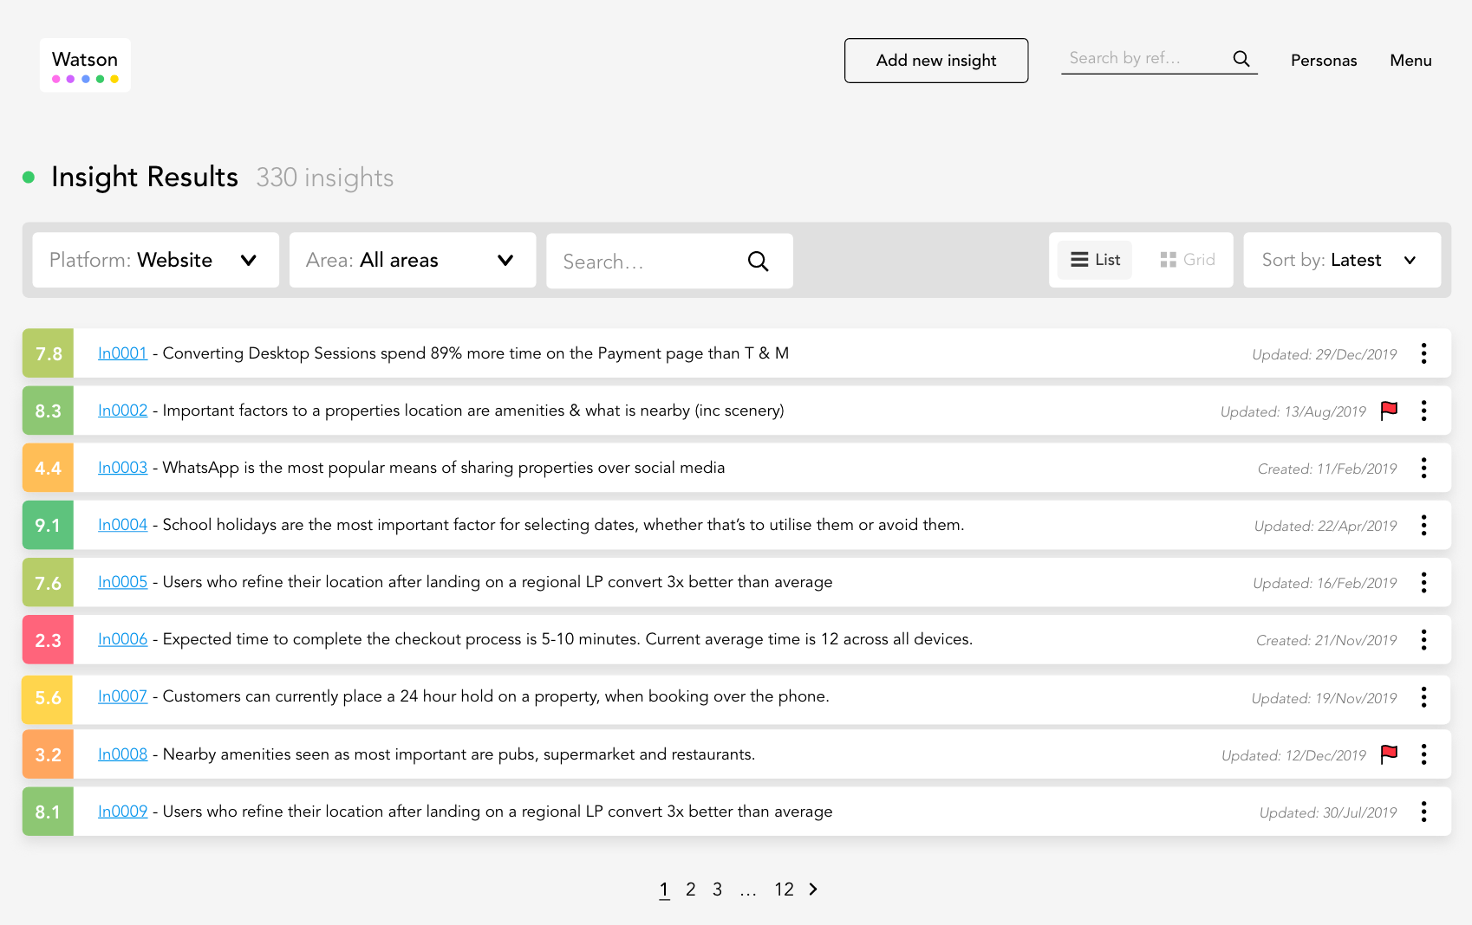Click the WhatsApp sharing insight text
Image resolution: width=1472 pixels, height=925 pixels.
pyautogui.click(x=444, y=468)
